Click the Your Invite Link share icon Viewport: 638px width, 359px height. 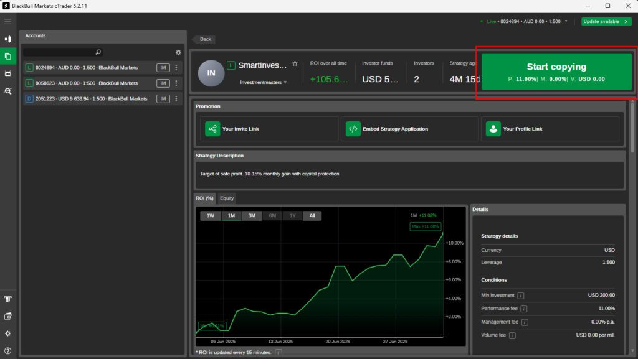pos(212,129)
